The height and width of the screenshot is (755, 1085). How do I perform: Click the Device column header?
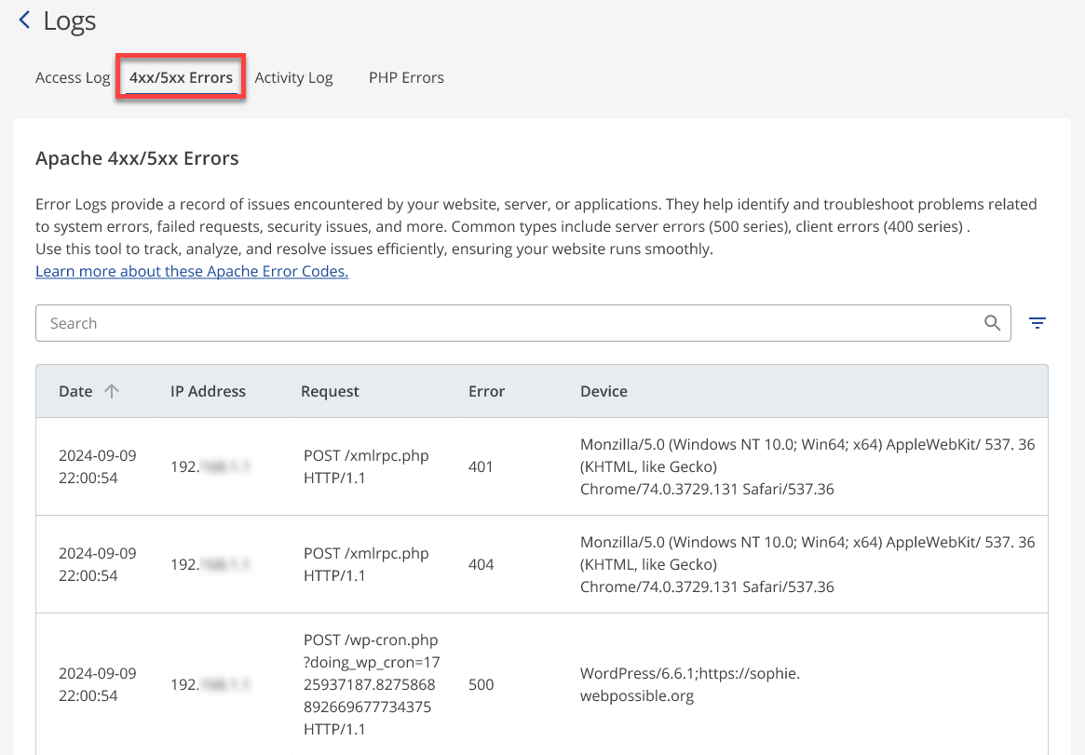point(604,391)
